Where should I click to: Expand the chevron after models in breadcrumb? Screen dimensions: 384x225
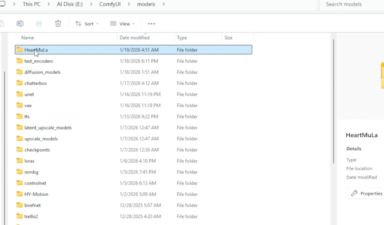click(164, 4)
